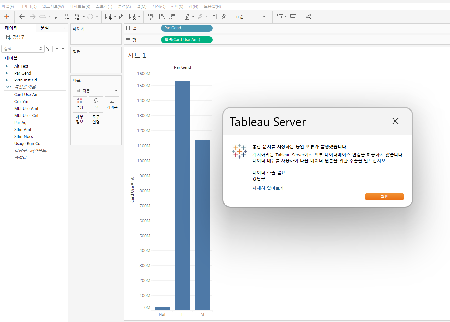Open the dropdown arrow next to Highlight

click(193, 17)
